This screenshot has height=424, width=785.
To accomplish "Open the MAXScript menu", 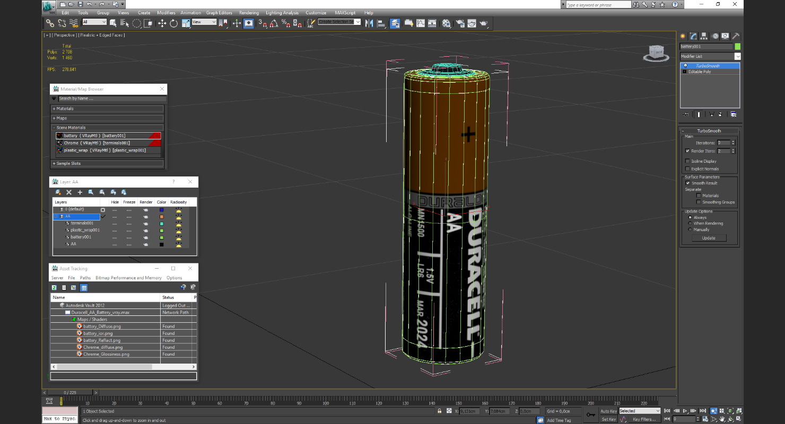I will pos(345,13).
